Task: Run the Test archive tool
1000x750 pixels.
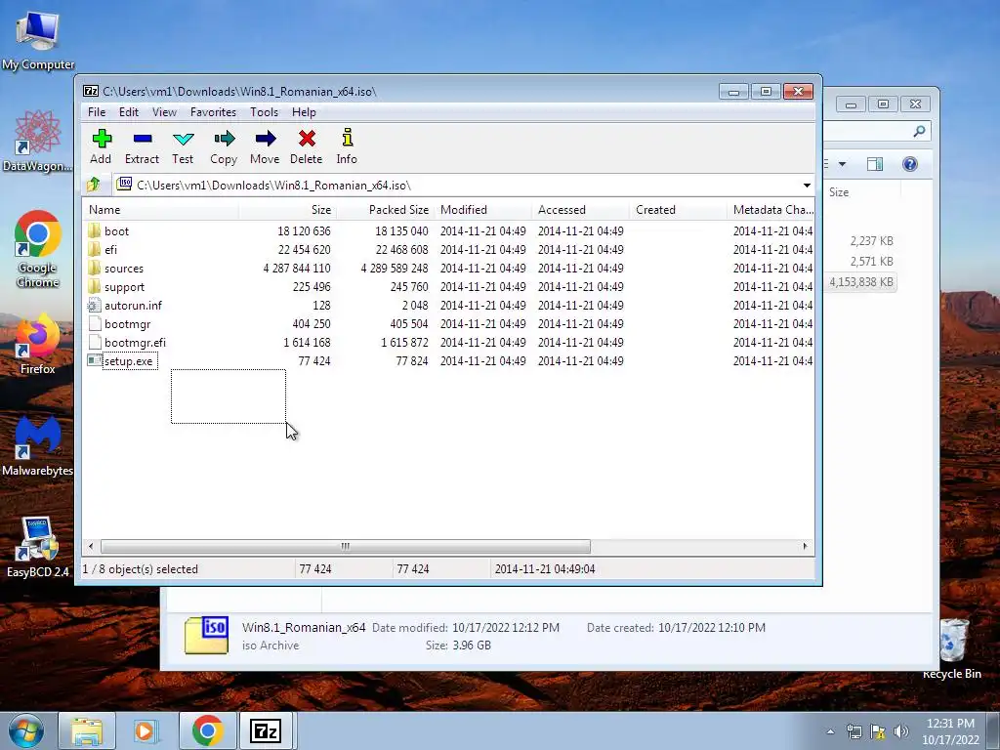Action: 183,146
